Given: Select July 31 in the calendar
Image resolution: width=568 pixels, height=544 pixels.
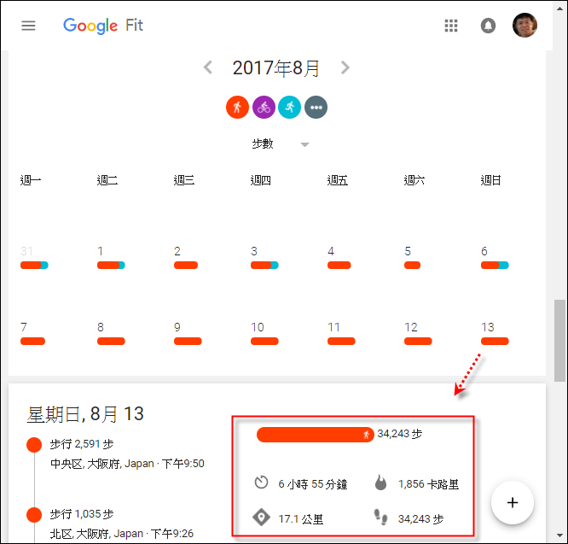Looking at the screenshot, I should (x=26, y=251).
